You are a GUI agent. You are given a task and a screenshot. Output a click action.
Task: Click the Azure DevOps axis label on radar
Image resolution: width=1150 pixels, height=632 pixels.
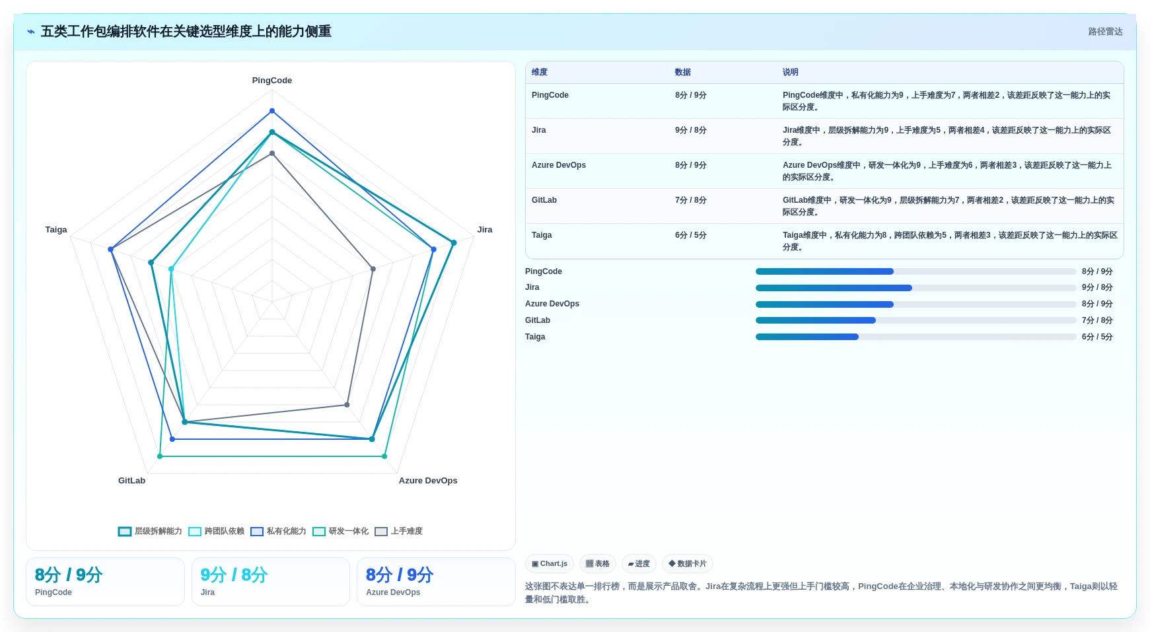pos(428,481)
